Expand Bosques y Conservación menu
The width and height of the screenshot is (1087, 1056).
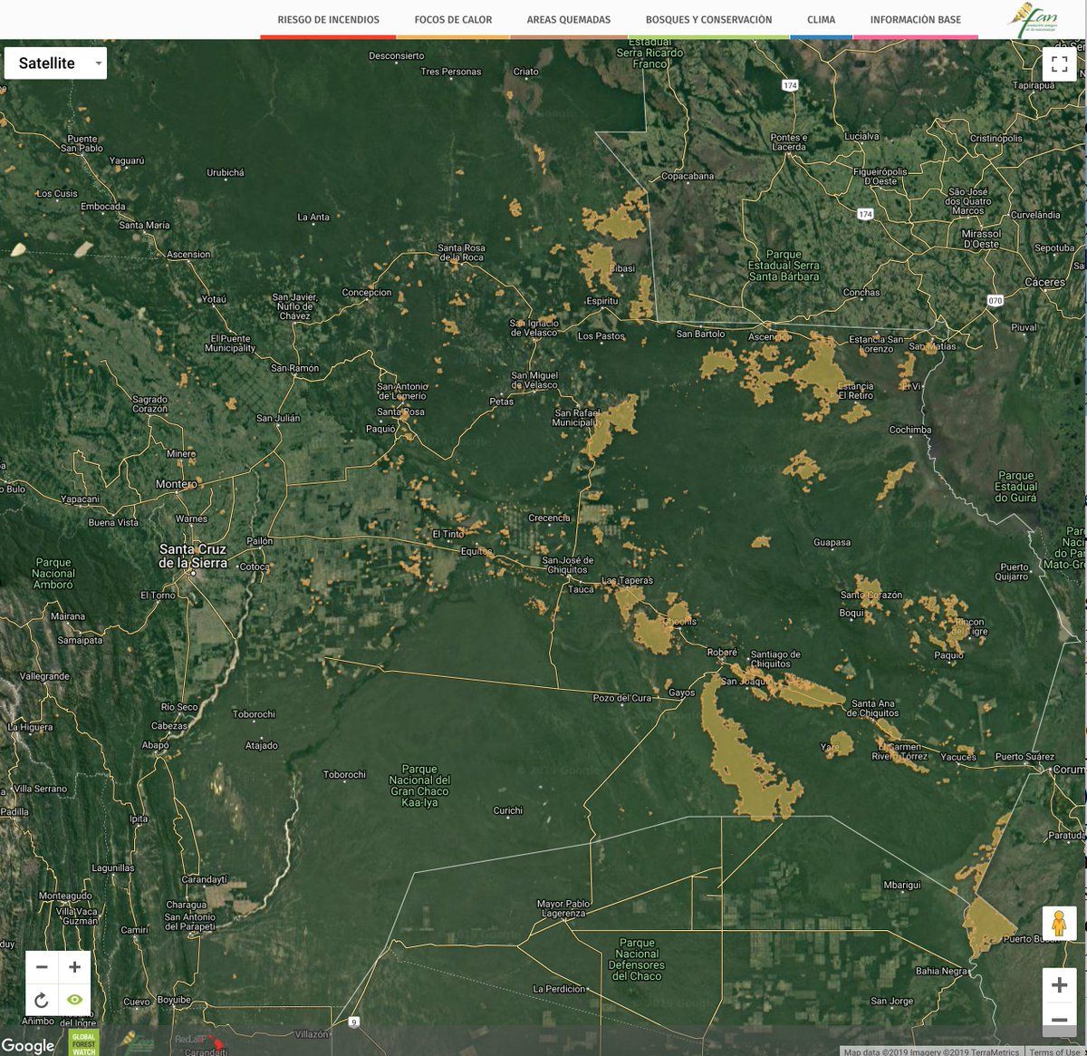tap(708, 20)
